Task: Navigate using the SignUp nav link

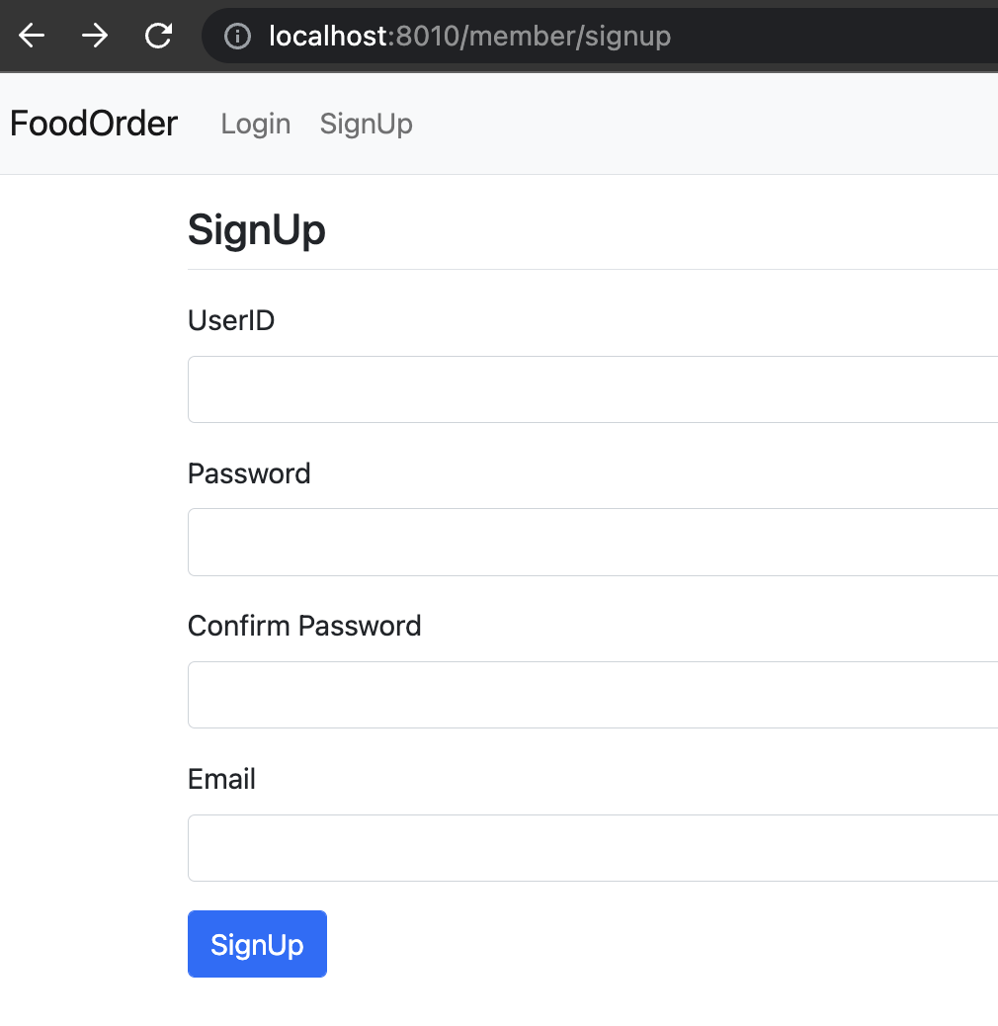Action: (366, 125)
